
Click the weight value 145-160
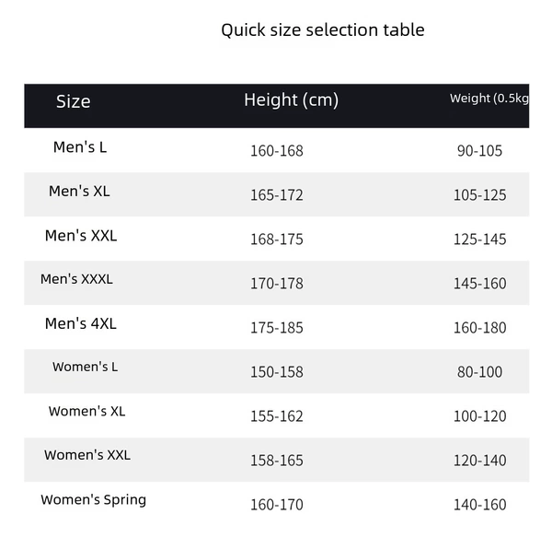[x=480, y=284]
